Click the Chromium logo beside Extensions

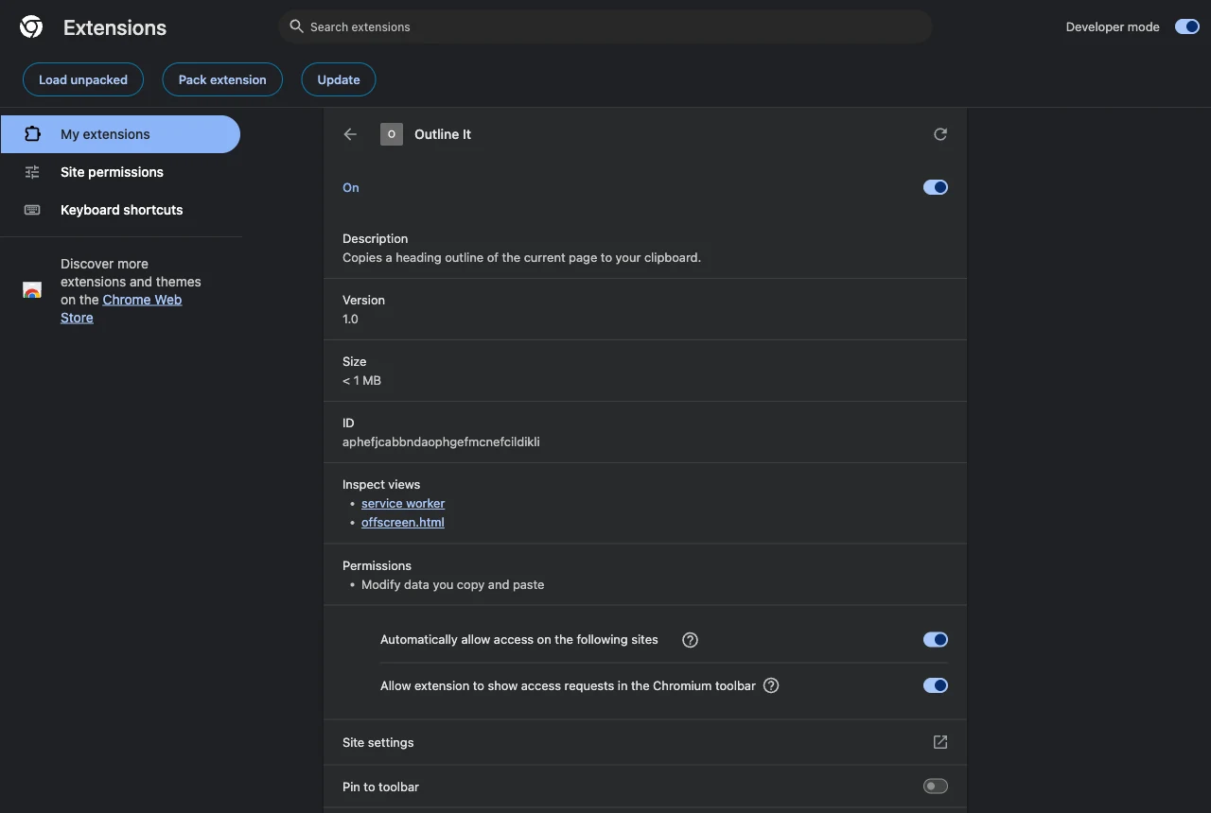point(31,27)
